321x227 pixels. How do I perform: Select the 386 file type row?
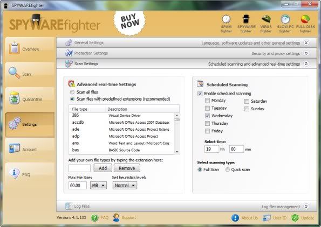[121, 115]
